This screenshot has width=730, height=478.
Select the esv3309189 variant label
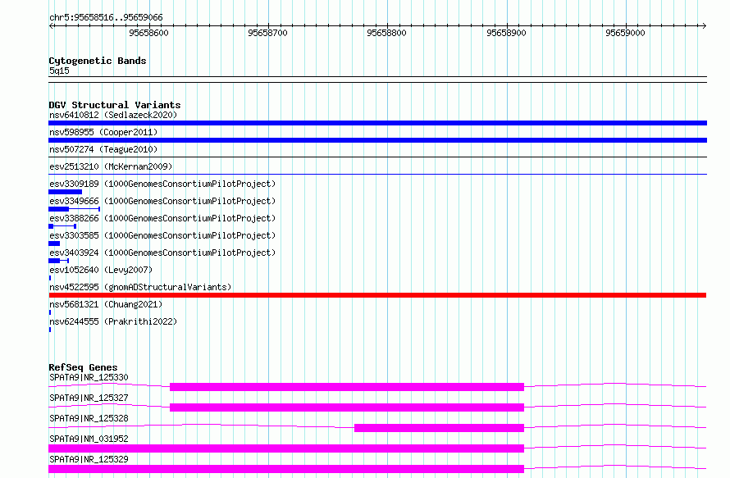click(162, 184)
